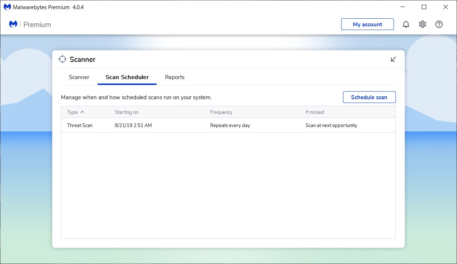The height and width of the screenshot is (264, 457).
Task: Minimize the Malwarebytes window
Action: tap(403, 7)
